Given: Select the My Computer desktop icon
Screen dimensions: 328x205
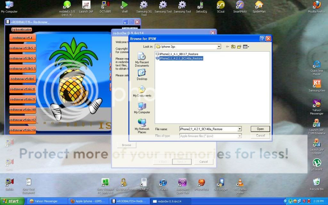Looking at the screenshot, I should (9, 7).
